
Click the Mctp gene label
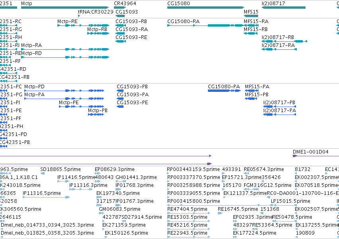pyautogui.click(x=27, y=4)
